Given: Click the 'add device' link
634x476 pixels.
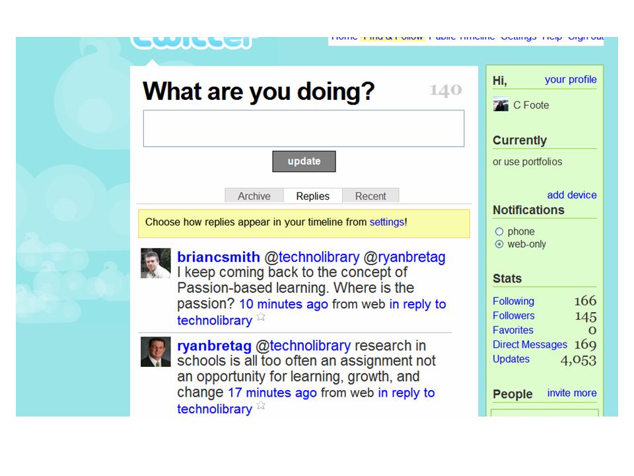Looking at the screenshot, I should [572, 194].
